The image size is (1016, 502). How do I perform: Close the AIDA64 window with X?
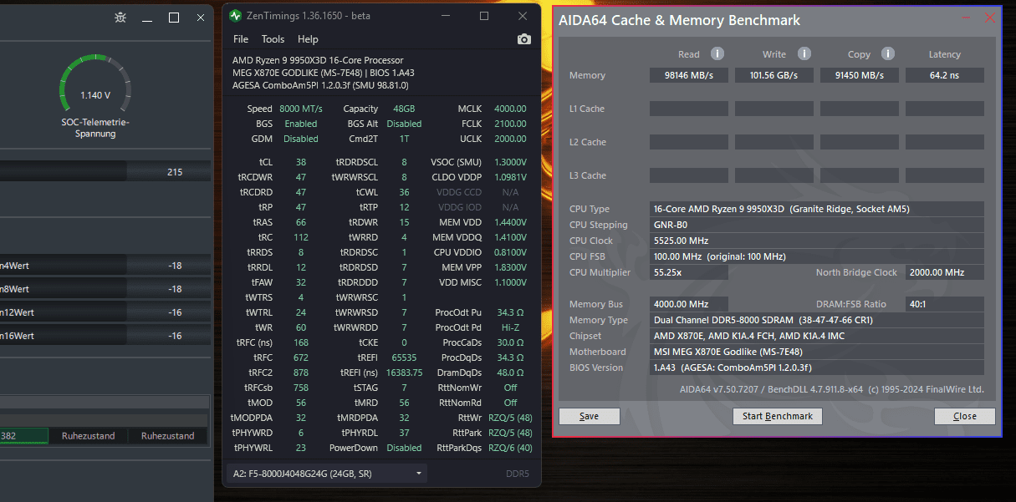tap(990, 18)
